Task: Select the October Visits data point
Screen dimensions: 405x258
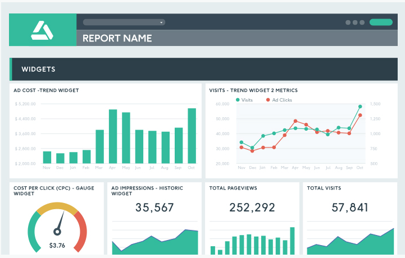Action: tap(360, 107)
